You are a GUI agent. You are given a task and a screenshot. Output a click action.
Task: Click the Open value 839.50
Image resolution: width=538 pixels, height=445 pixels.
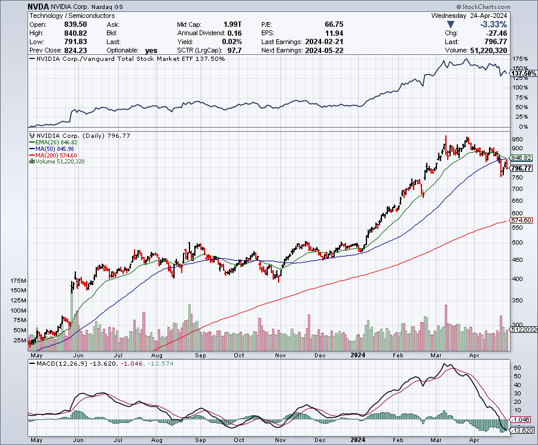pyautogui.click(x=75, y=24)
